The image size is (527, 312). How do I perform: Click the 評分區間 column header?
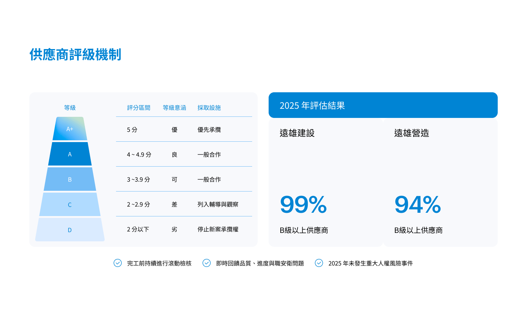pos(139,108)
